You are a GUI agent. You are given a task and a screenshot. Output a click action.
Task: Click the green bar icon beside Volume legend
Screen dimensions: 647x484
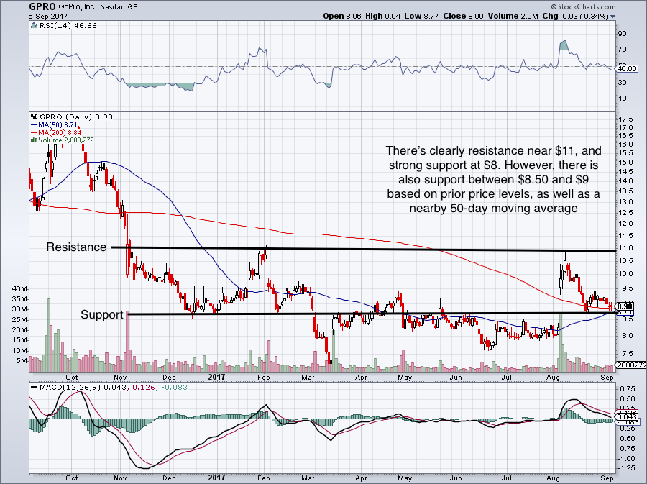(35, 140)
